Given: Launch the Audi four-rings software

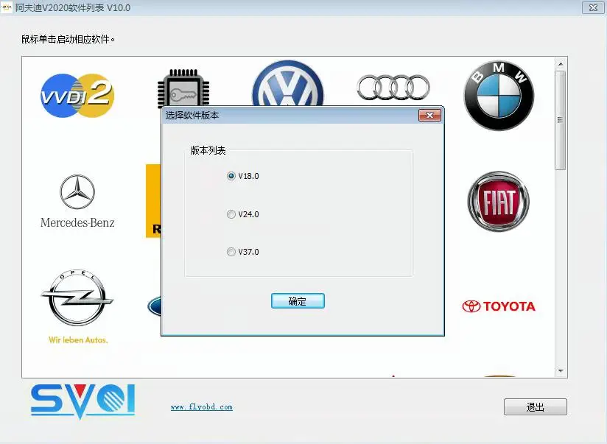Looking at the screenshot, I should click(393, 87).
